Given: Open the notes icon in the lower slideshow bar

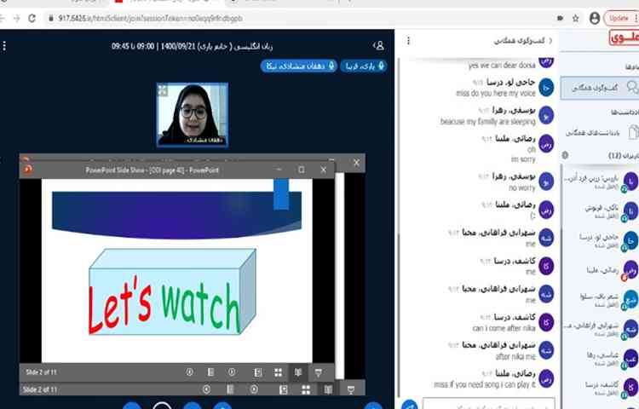Looking at the screenshot, I should pos(230,389).
